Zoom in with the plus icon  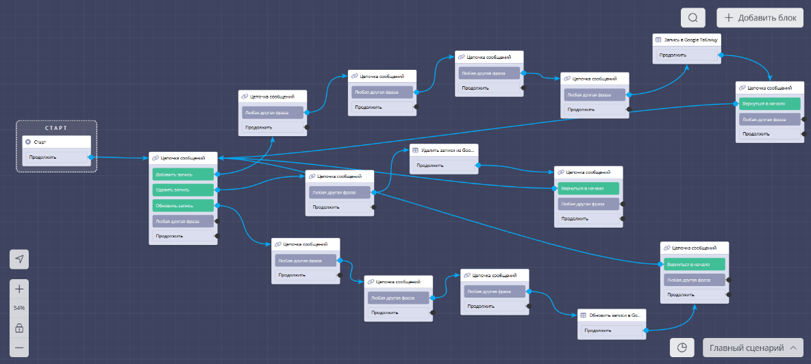click(x=19, y=289)
